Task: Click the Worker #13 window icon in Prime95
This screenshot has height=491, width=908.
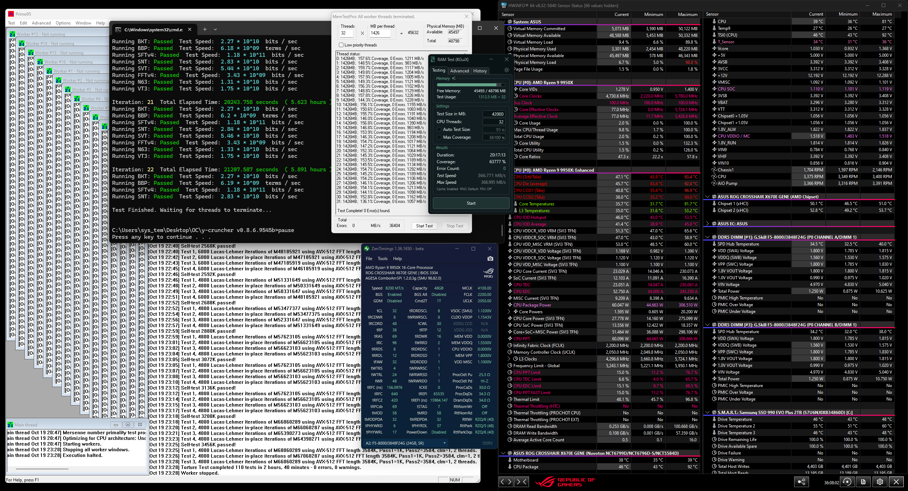Action: (12, 34)
